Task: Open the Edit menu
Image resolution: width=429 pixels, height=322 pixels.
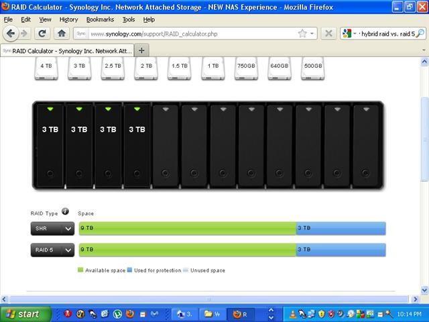Action: pos(25,19)
